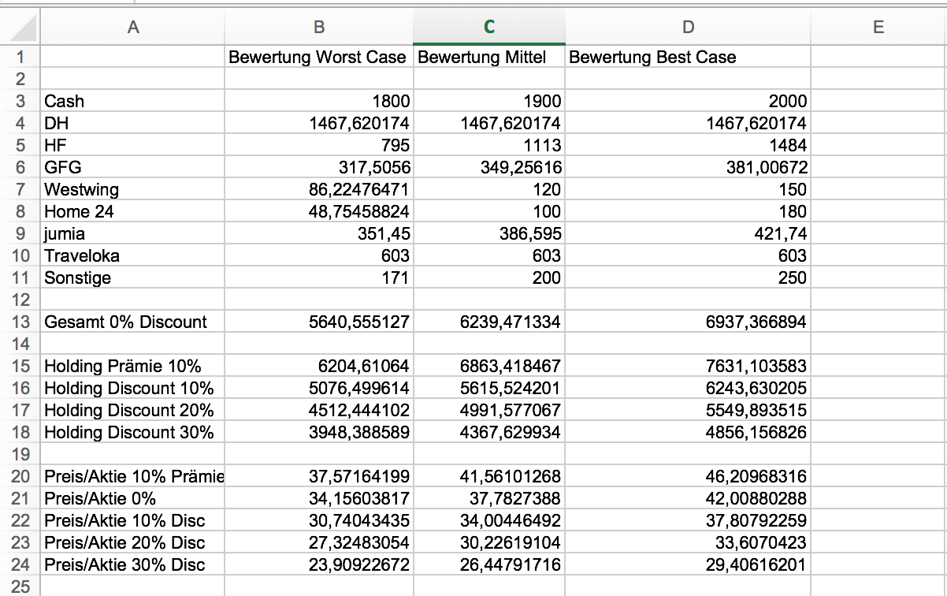Select the 'DH' label cell
The width and height of the screenshot is (947, 596).
point(132,123)
